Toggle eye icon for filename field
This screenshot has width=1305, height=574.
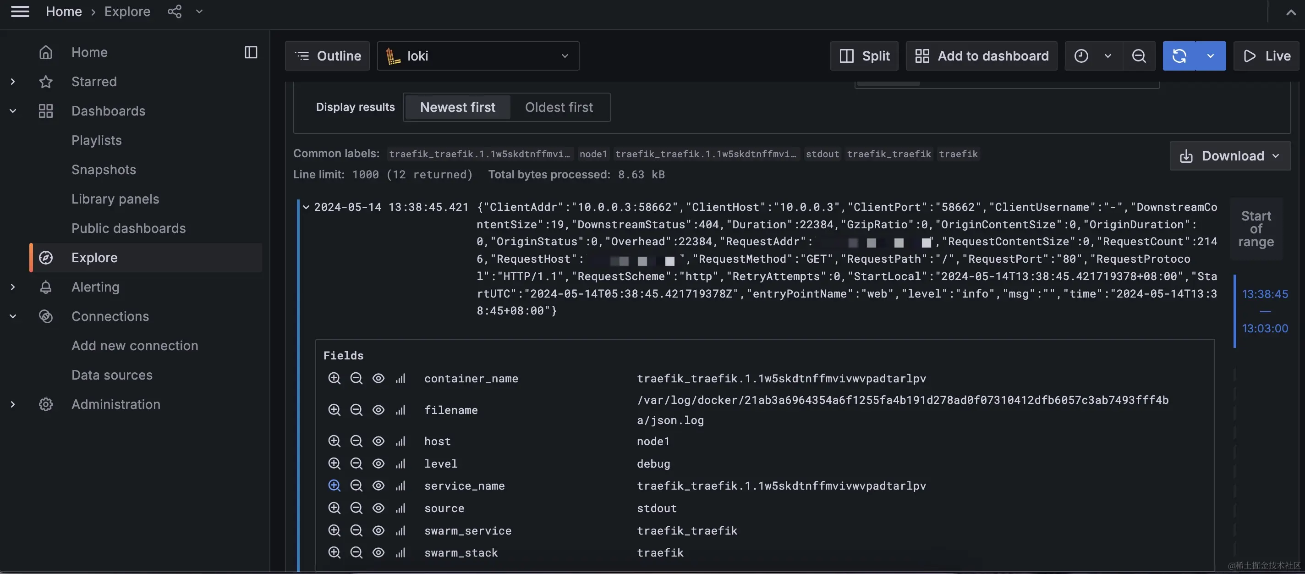[x=378, y=410]
